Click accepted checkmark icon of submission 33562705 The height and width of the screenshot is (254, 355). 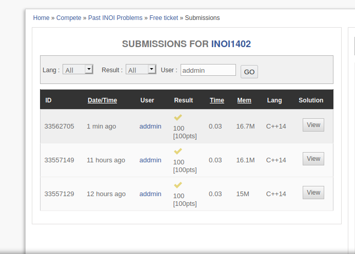[178, 117]
